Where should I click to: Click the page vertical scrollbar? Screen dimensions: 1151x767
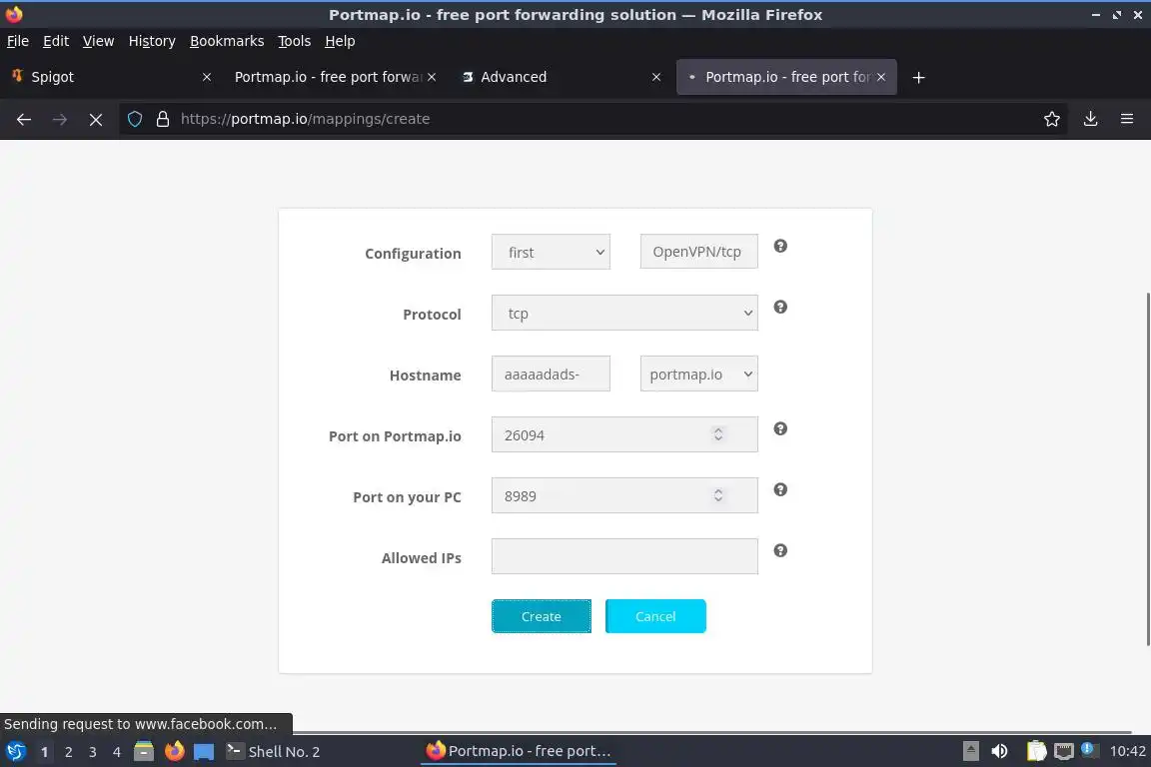1147,469
